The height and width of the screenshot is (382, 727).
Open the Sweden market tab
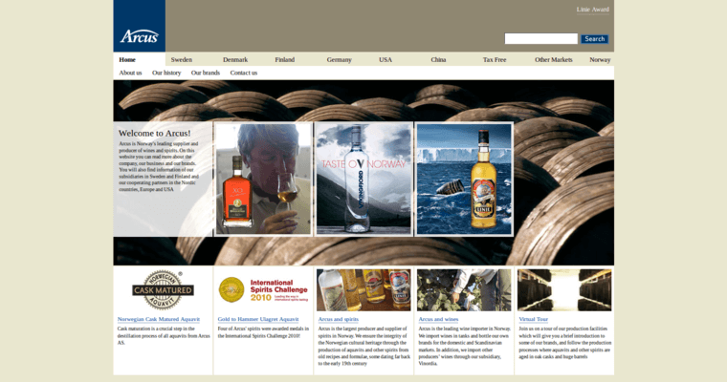click(x=182, y=59)
